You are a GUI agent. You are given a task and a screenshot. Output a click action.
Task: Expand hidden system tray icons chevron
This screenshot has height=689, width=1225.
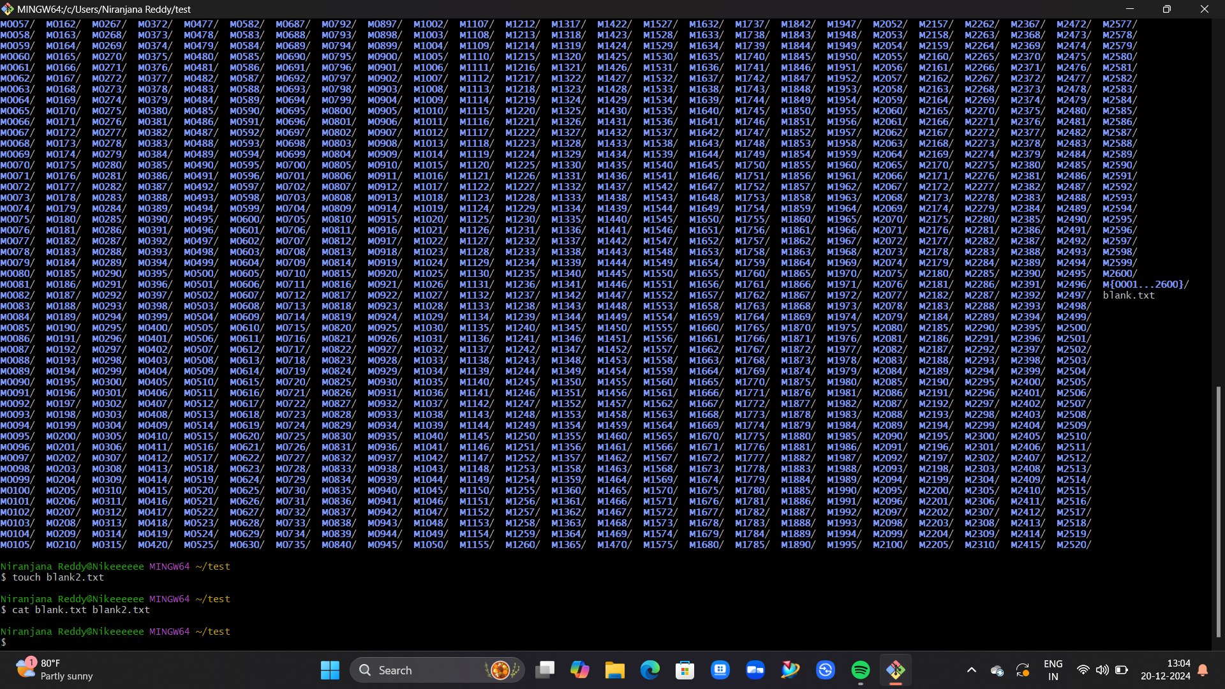[x=971, y=670]
